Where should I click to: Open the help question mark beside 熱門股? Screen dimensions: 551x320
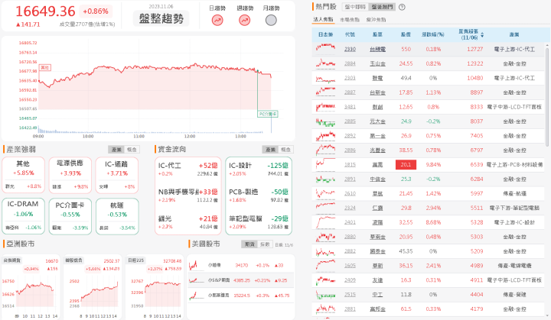[403, 7]
